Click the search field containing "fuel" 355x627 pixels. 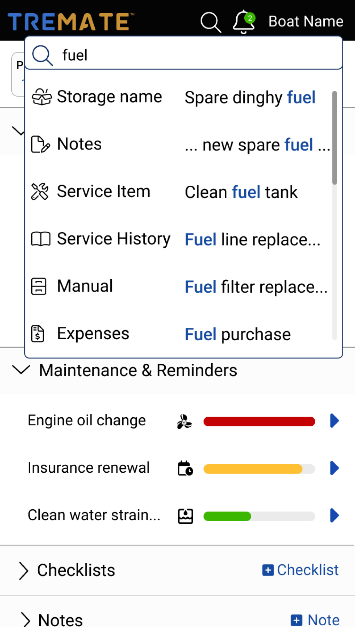[195, 55]
